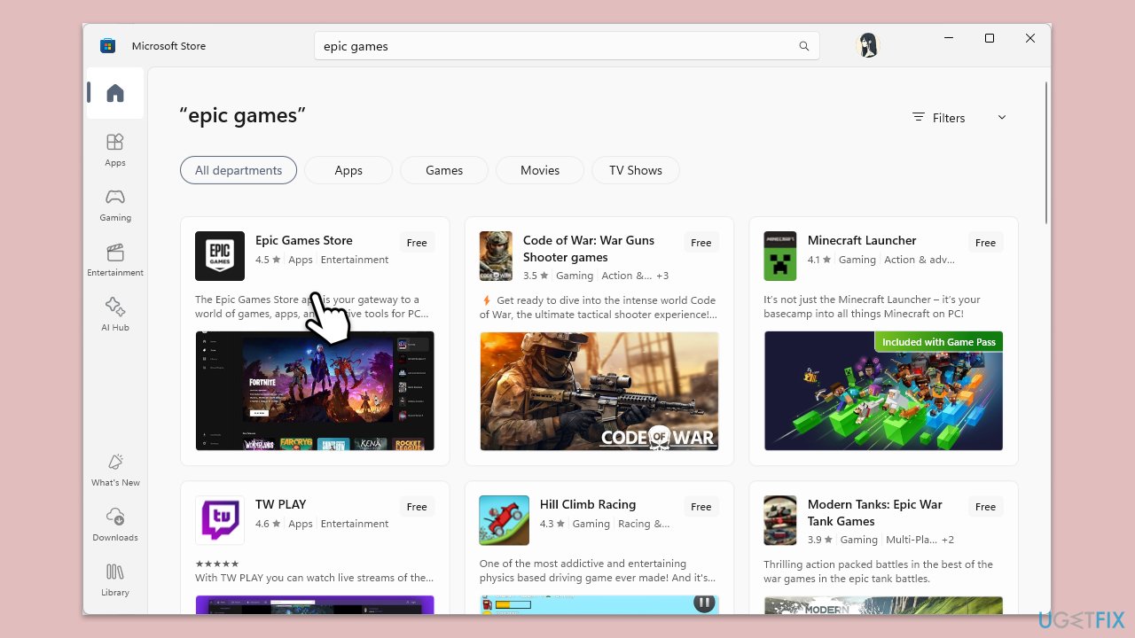Open the sort chevron next to Filters
Viewport: 1135px width, 638px height.
point(1001,117)
